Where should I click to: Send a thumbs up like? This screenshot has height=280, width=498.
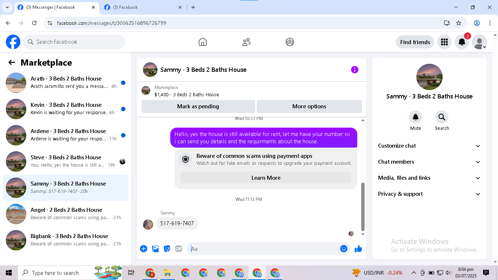coord(358,249)
